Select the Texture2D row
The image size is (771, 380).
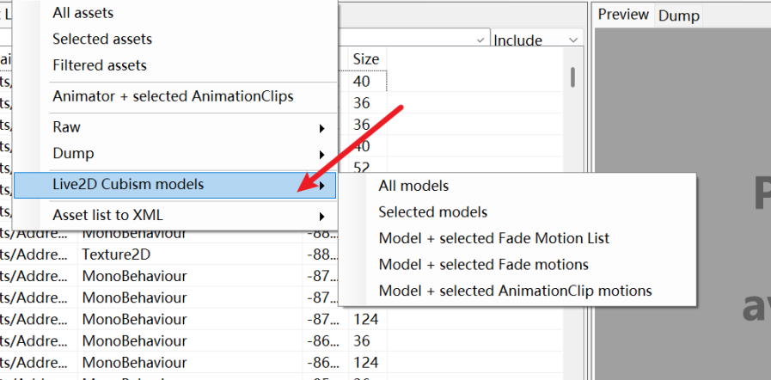[x=281, y=254]
